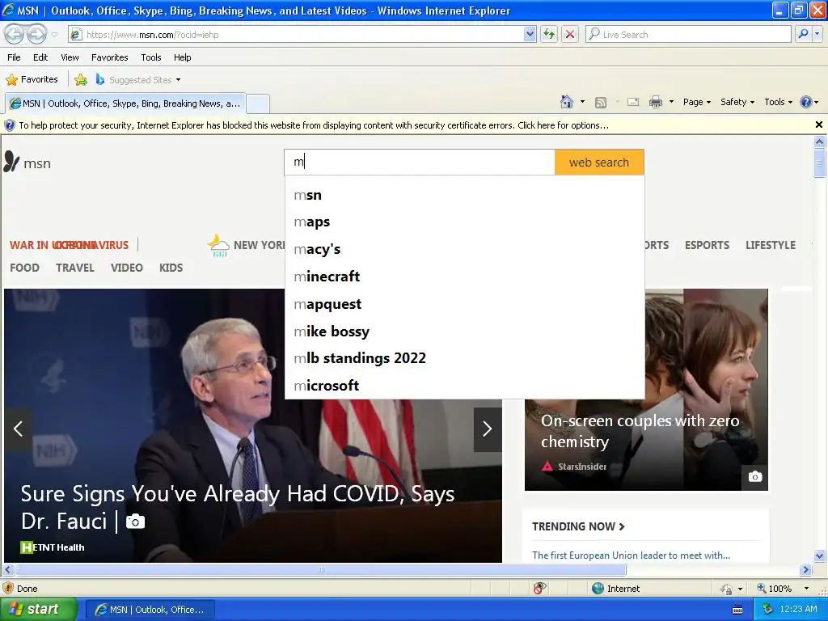Click the Print icon
Image resolution: width=828 pixels, height=621 pixels.
655,102
